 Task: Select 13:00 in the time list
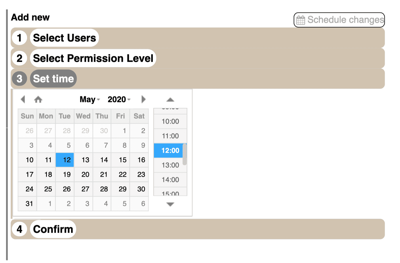point(170,165)
